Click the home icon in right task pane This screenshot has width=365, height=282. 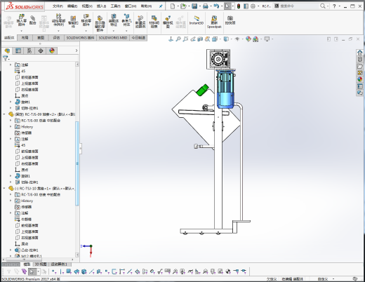[360, 53]
